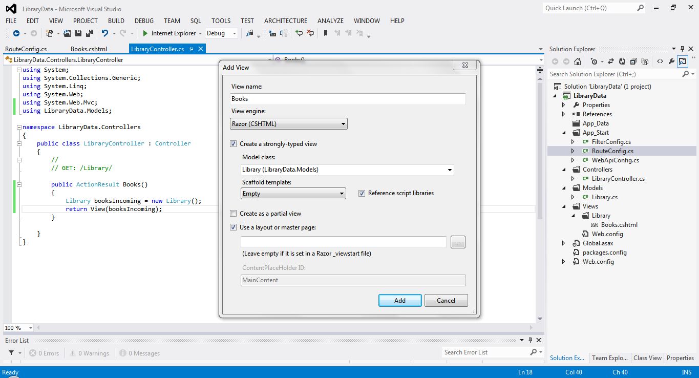The width and height of the screenshot is (699, 378).
Task: Click the Pending Changes Filter clock icon
Action: 594,61
